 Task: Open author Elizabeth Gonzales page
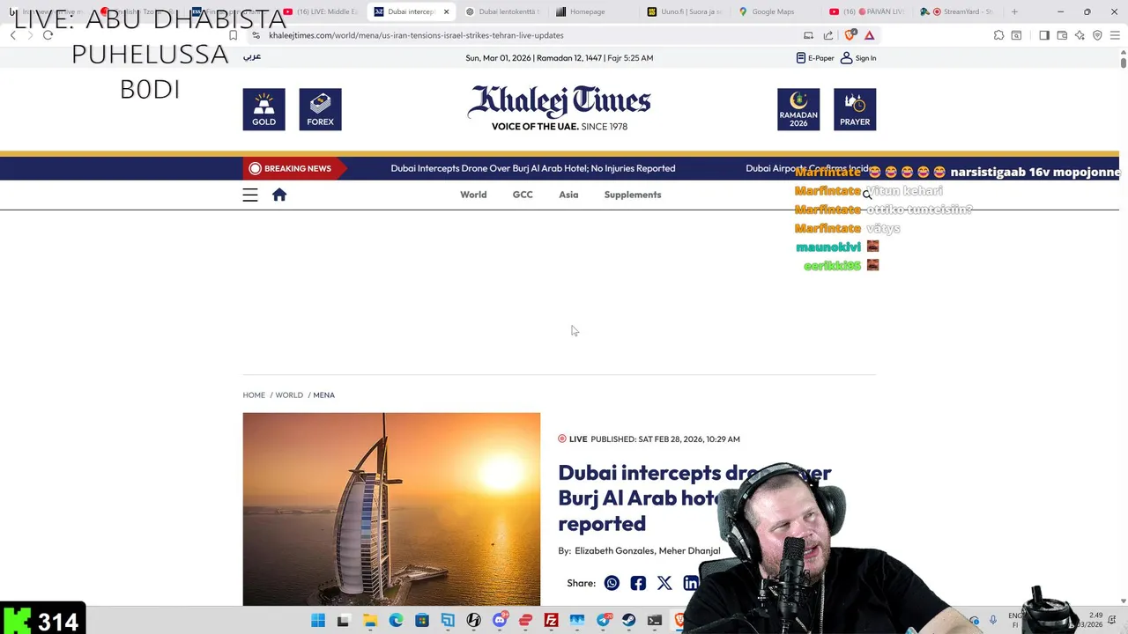click(614, 550)
